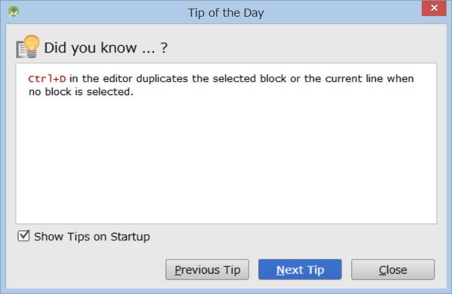The width and height of the screenshot is (452, 294).
Task: Click the red Ctrl+D shortcut text
Action: pos(47,79)
